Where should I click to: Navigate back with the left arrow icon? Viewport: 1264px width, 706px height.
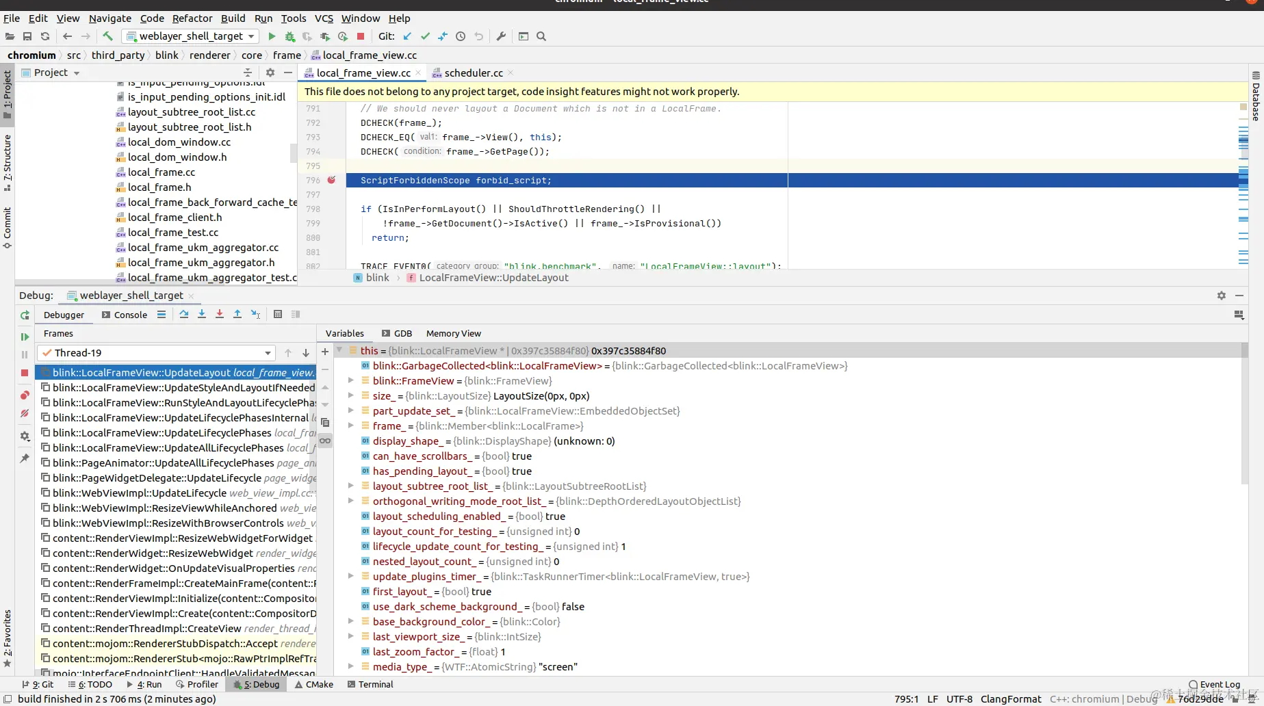[67, 36]
